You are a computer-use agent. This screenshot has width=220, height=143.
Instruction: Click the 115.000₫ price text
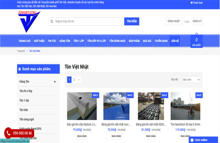(180, 130)
